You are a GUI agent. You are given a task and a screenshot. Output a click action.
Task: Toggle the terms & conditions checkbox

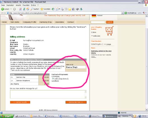tap(53, 79)
